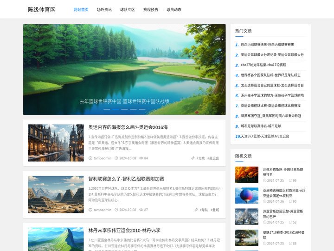Click clock icon under 苏亚雷斯 article
Viewport: 334px width, 251px height.
click(264, 222)
